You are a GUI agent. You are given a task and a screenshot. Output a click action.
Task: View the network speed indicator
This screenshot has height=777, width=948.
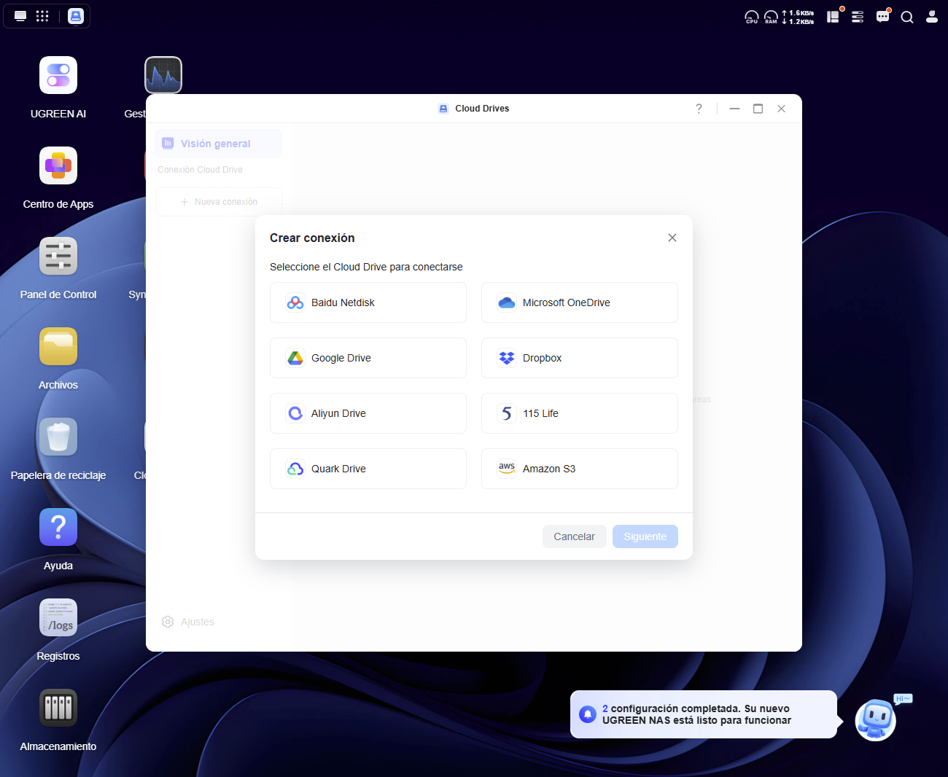(x=798, y=17)
